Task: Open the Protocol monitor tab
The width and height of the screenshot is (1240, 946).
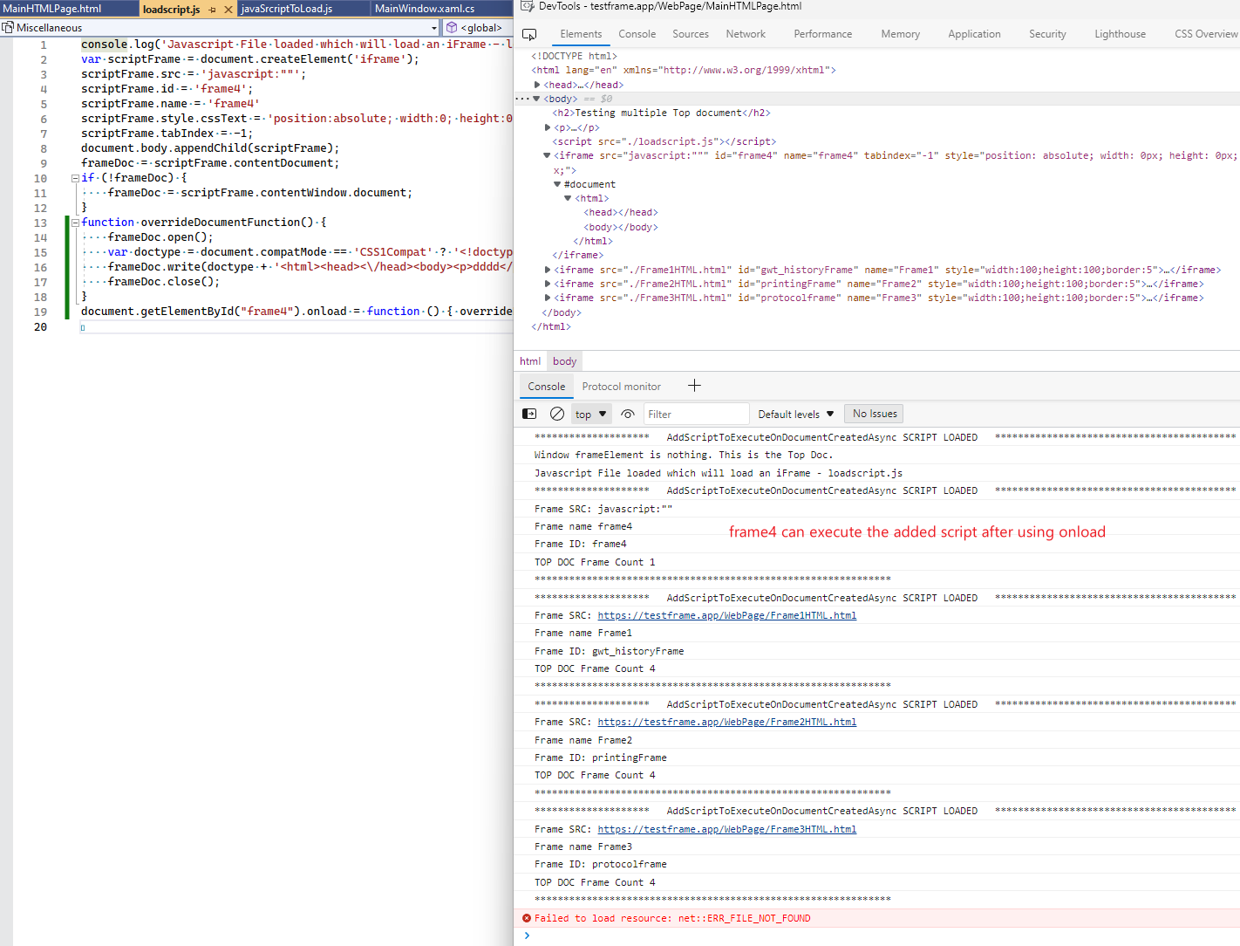Action: (x=622, y=386)
